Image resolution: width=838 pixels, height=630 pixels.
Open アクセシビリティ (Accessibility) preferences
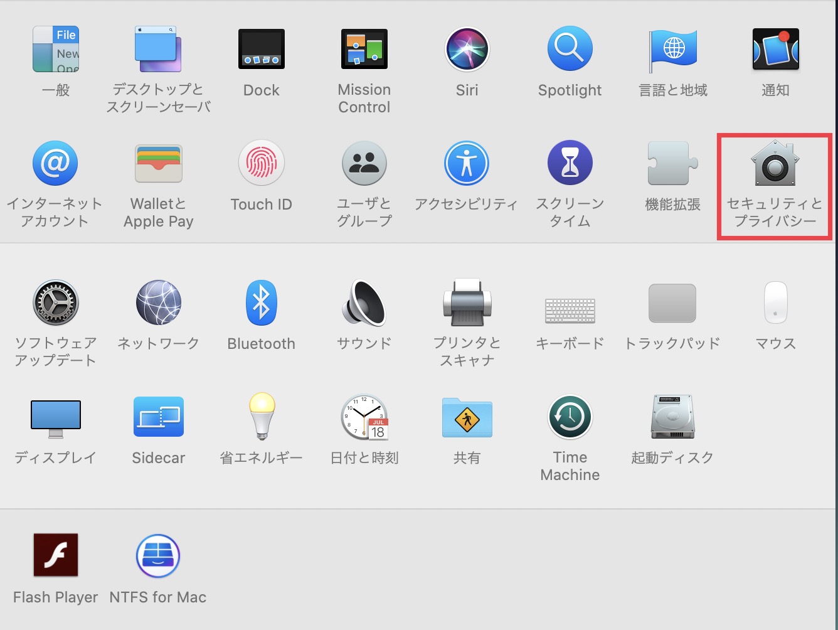(x=467, y=163)
